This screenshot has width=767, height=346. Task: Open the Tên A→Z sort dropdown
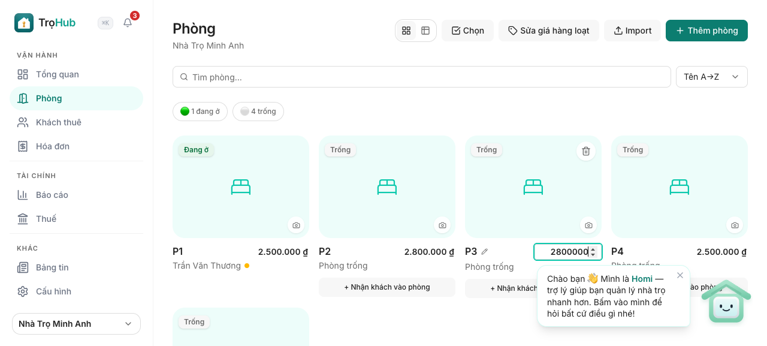point(712,77)
